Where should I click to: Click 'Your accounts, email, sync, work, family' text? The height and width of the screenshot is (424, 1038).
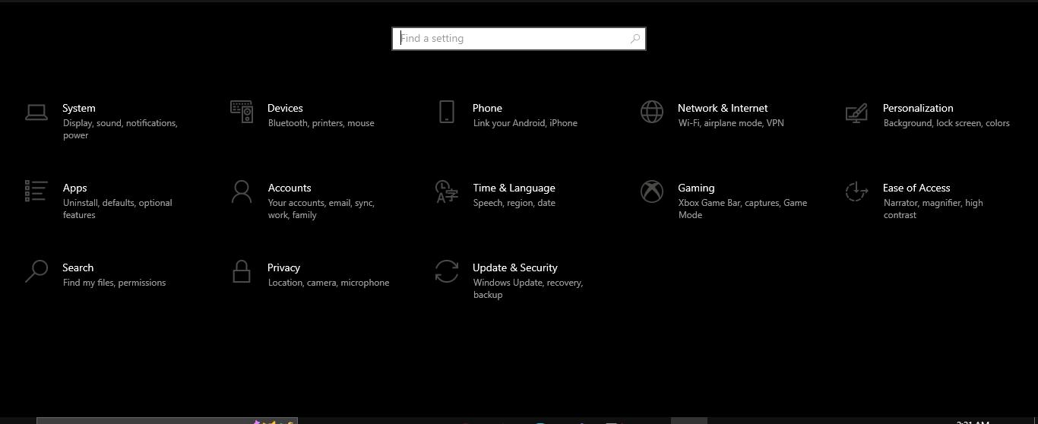[321, 209]
